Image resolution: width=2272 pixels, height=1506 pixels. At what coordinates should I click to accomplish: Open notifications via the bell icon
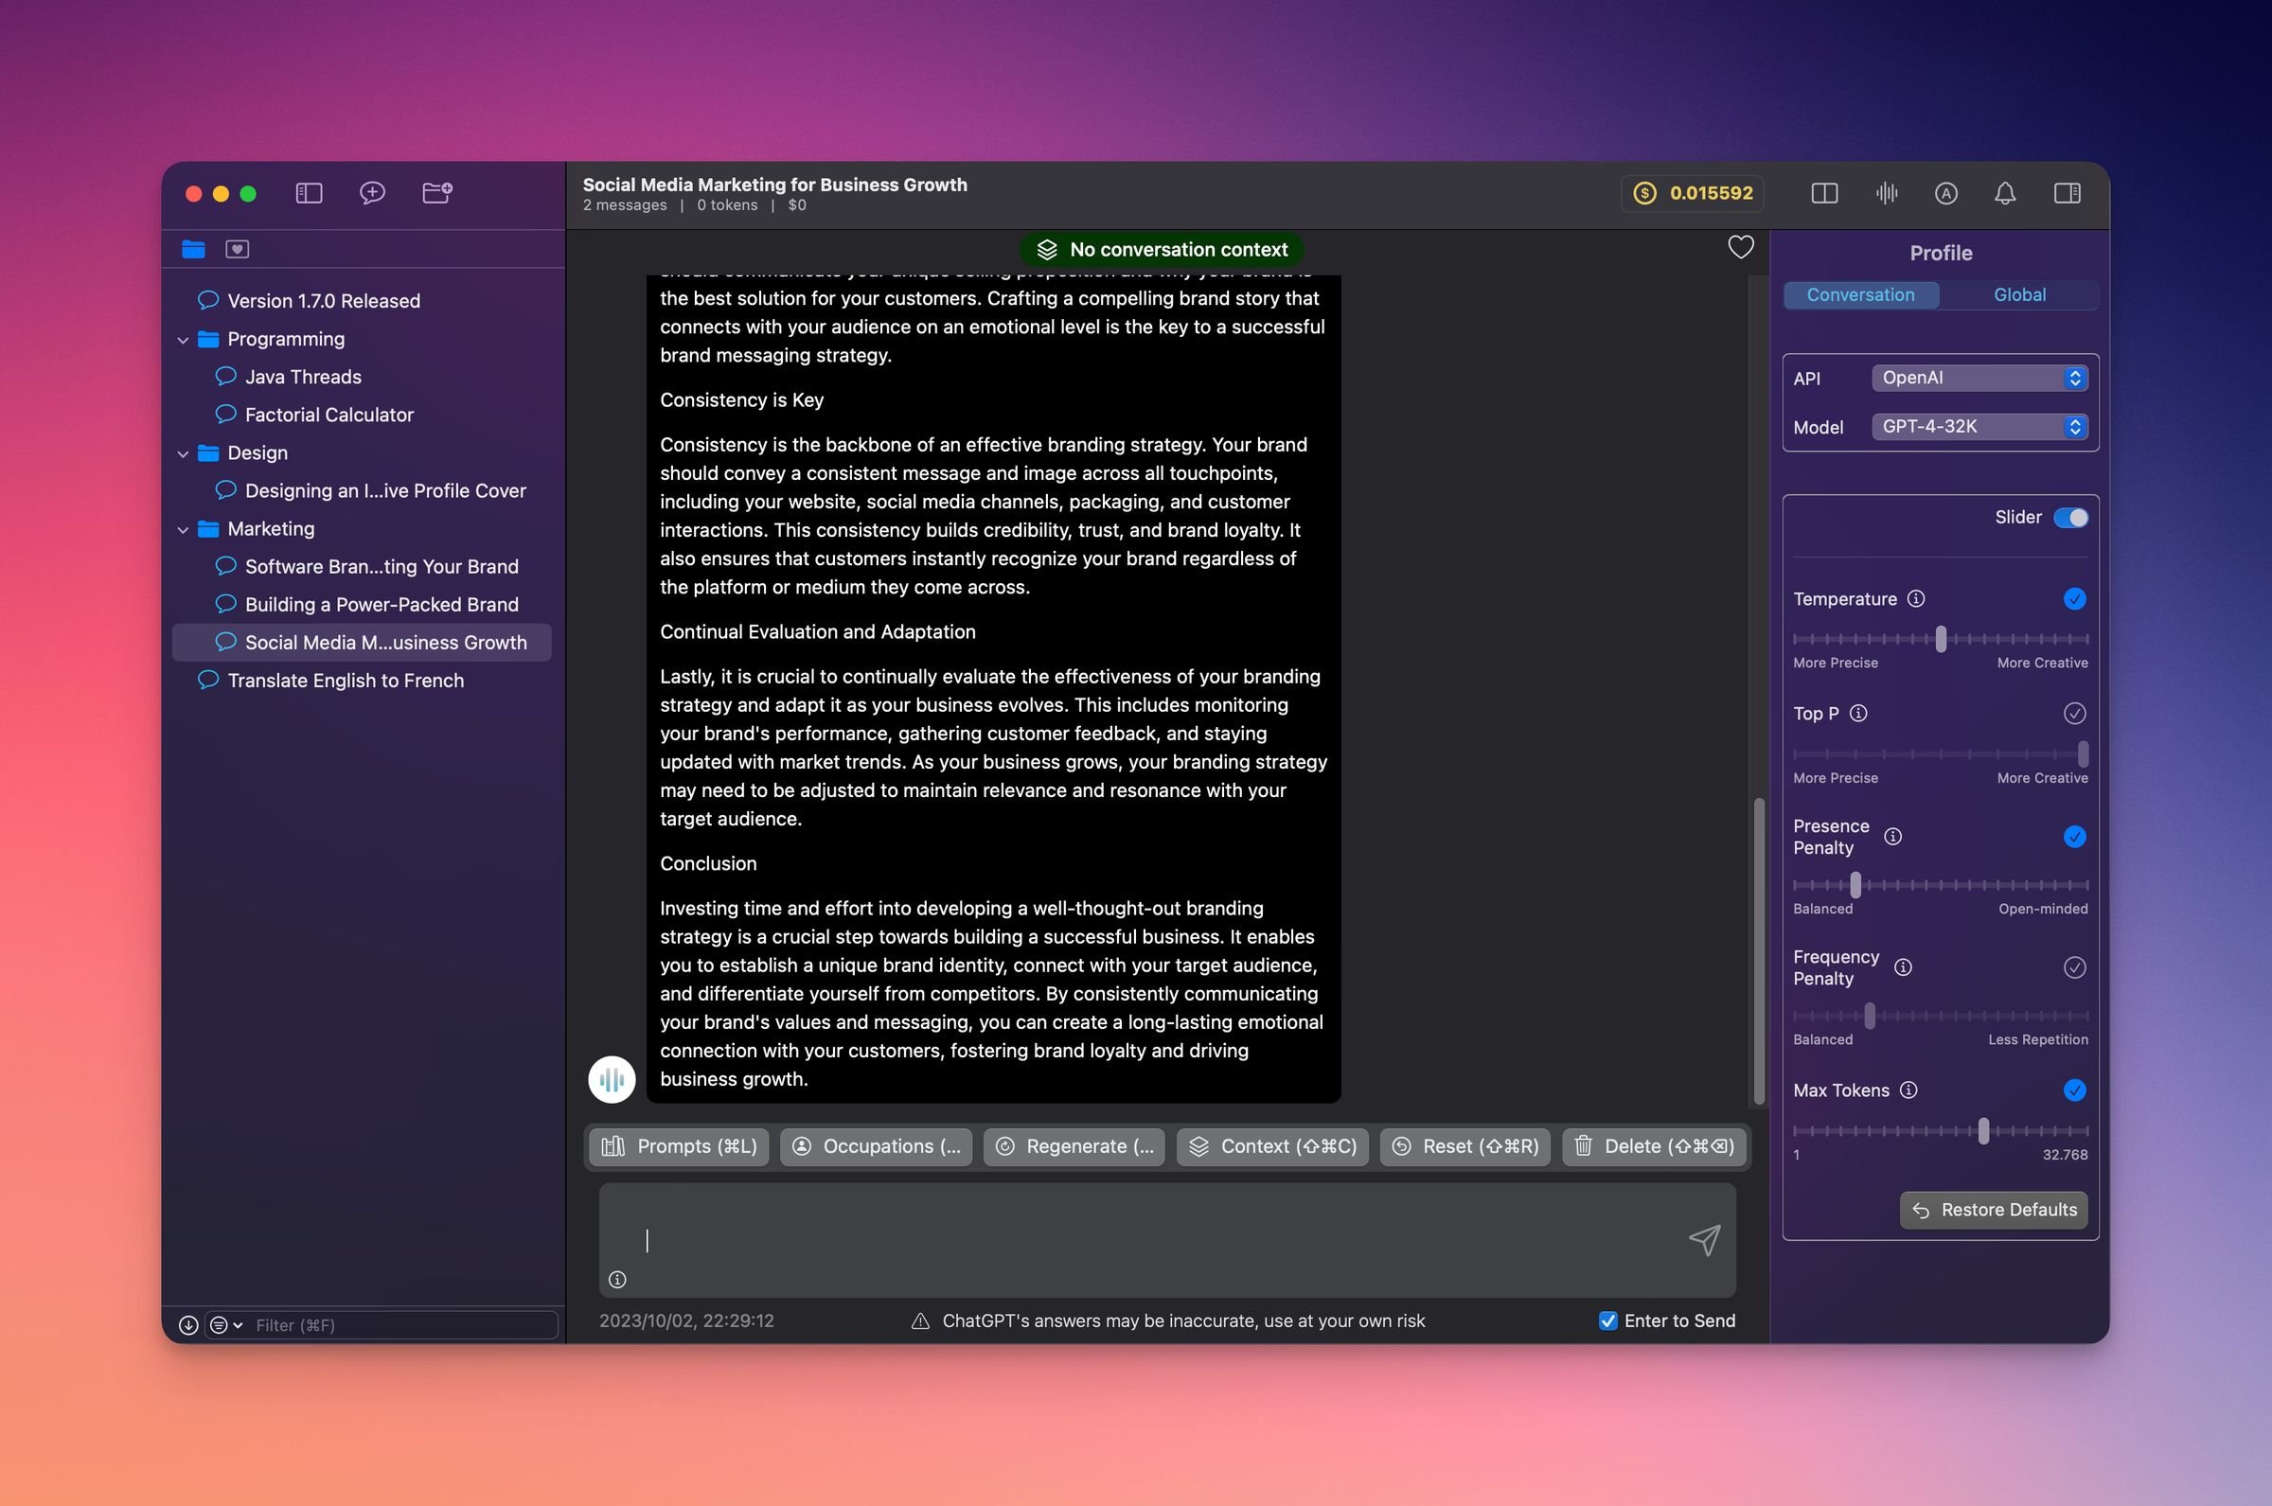[x=2004, y=193]
